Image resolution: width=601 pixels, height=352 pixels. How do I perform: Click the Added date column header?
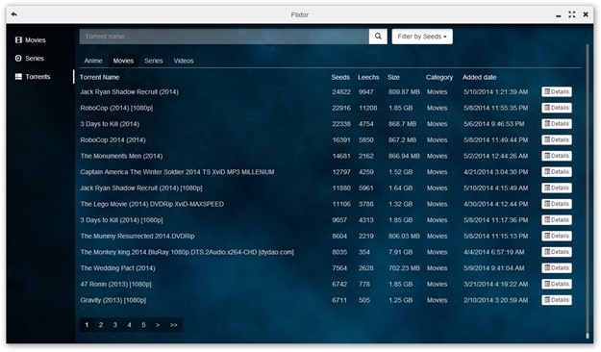(x=479, y=77)
